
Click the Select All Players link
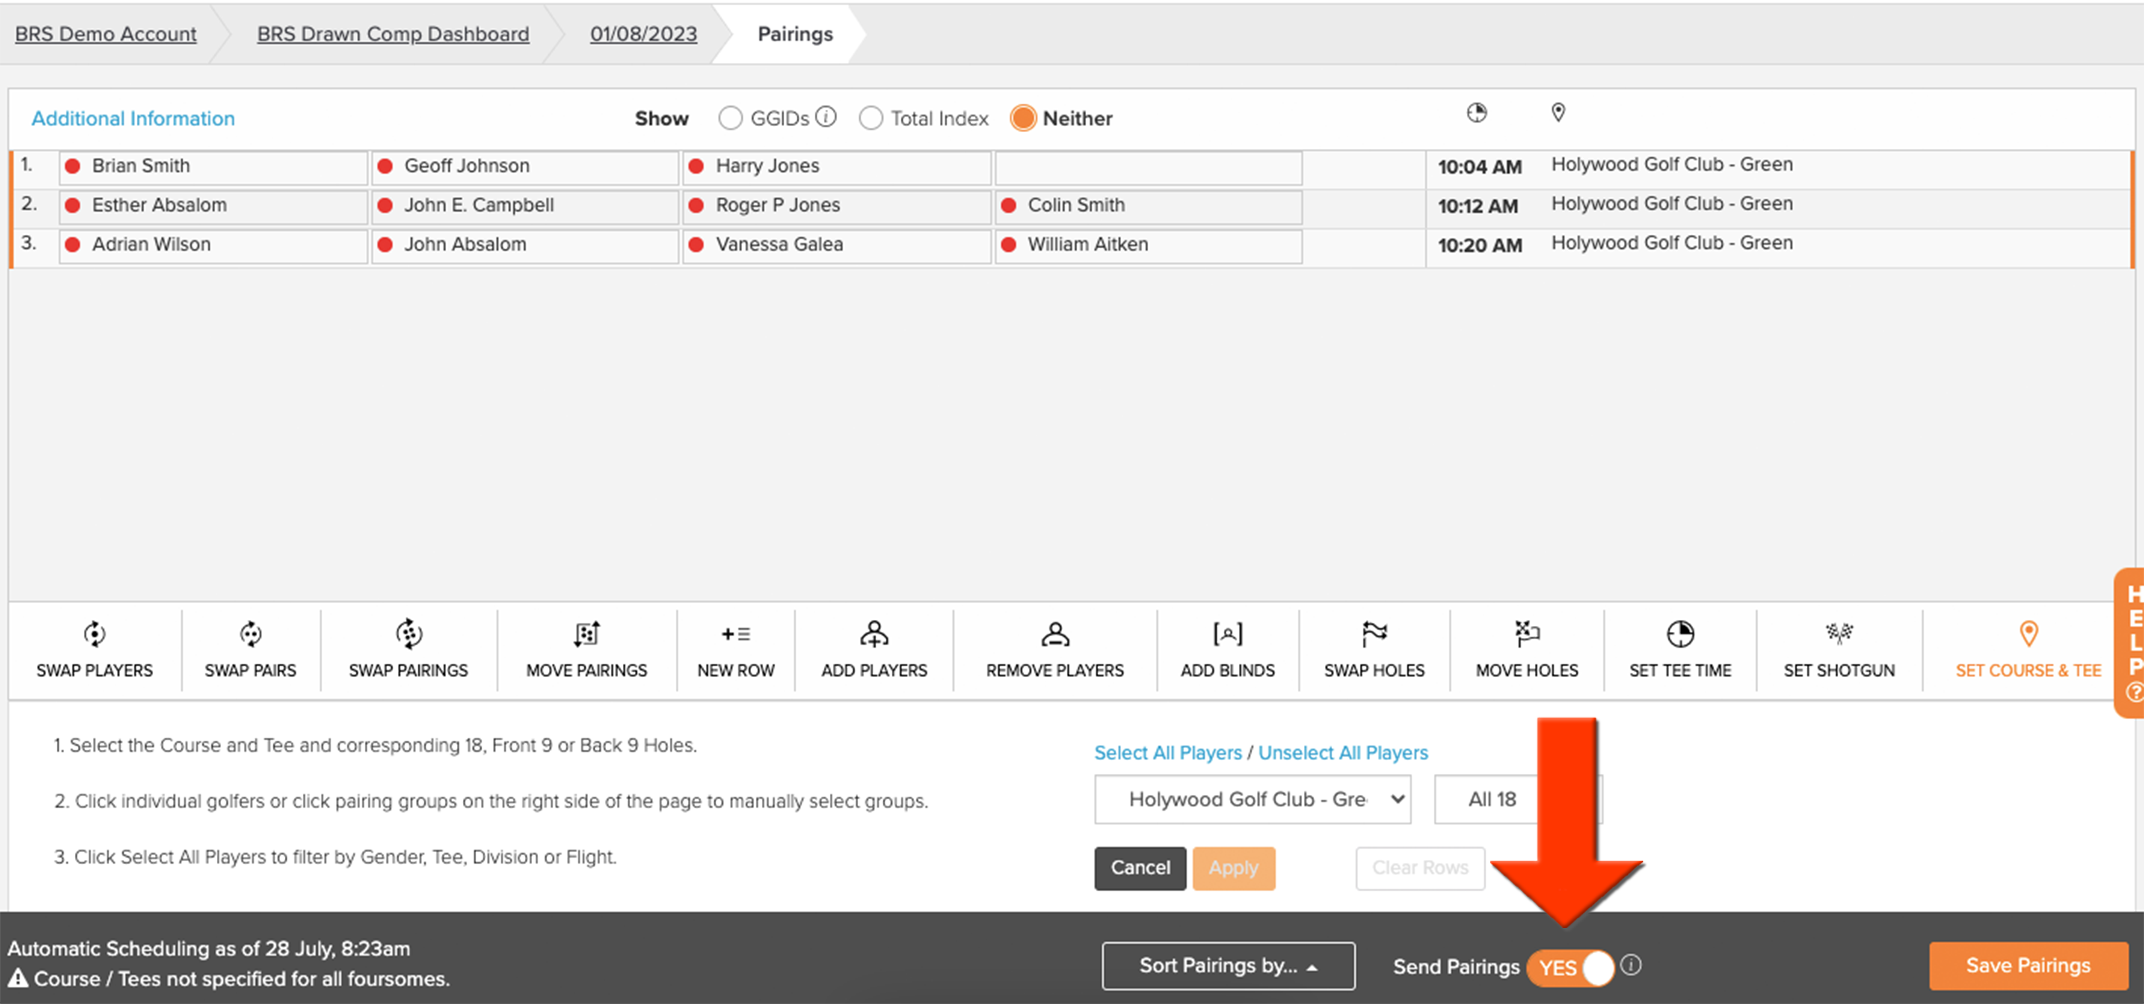coord(1168,753)
